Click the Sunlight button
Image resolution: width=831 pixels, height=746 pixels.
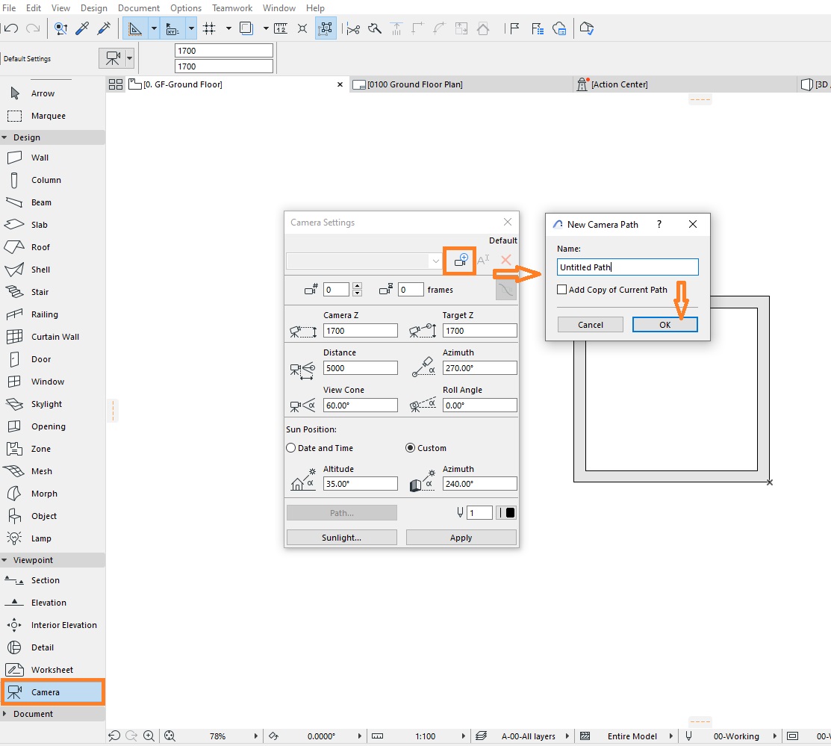341,537
